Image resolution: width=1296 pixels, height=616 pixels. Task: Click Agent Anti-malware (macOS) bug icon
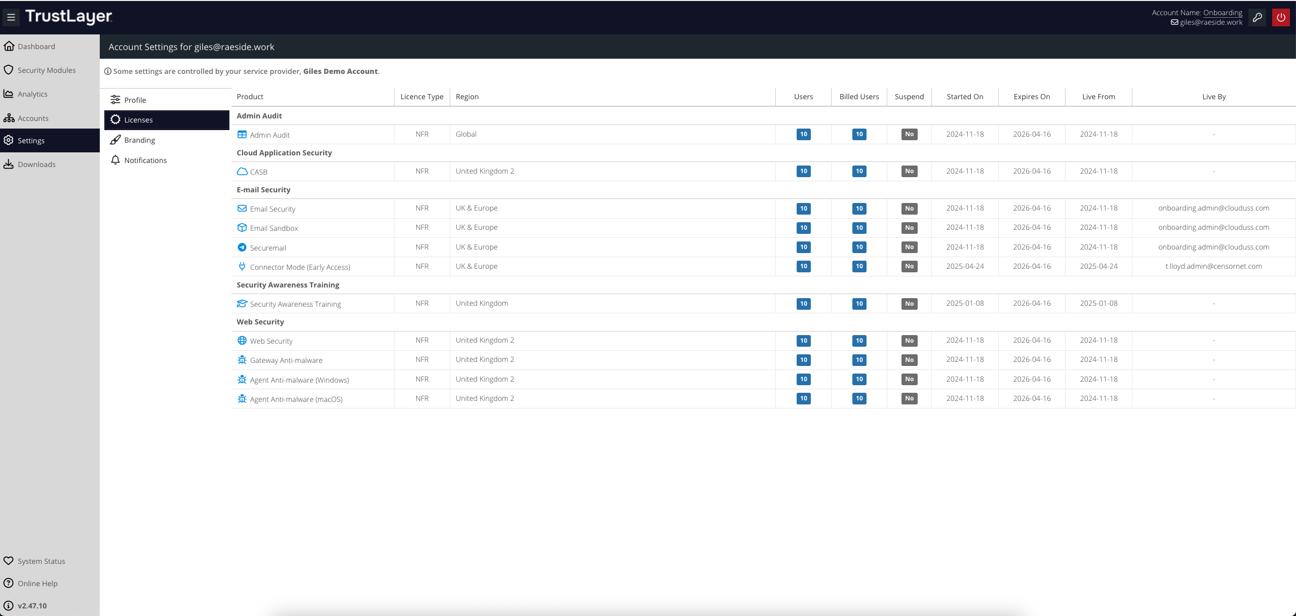click(242, 399)
